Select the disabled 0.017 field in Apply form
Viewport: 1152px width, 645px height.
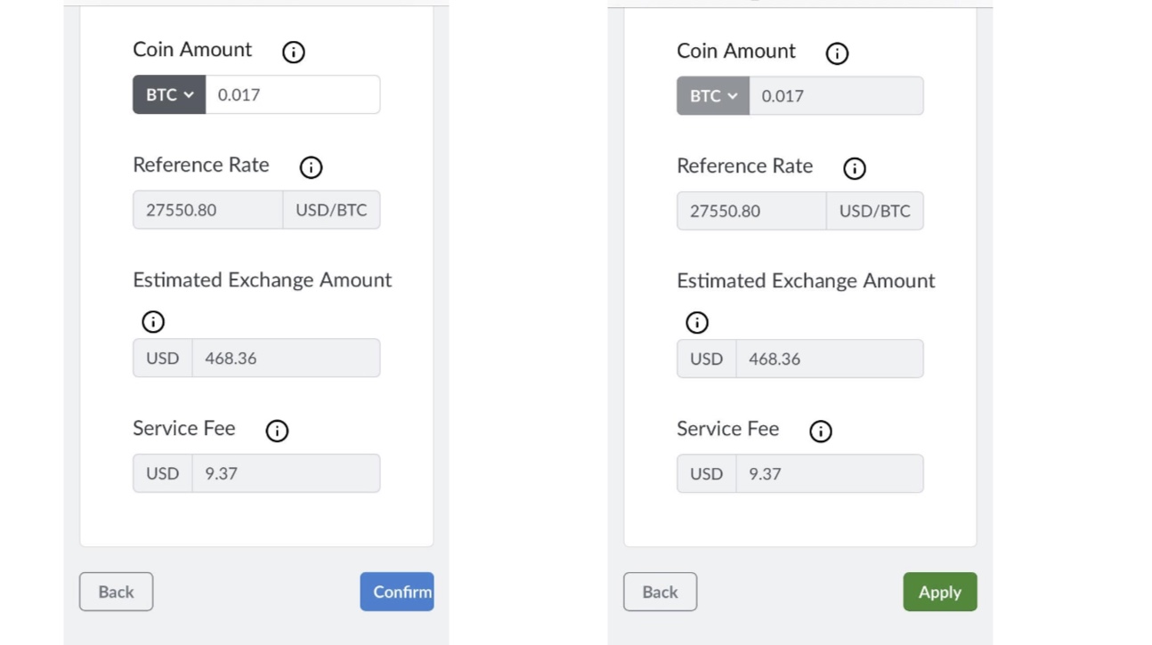point(836,96)
